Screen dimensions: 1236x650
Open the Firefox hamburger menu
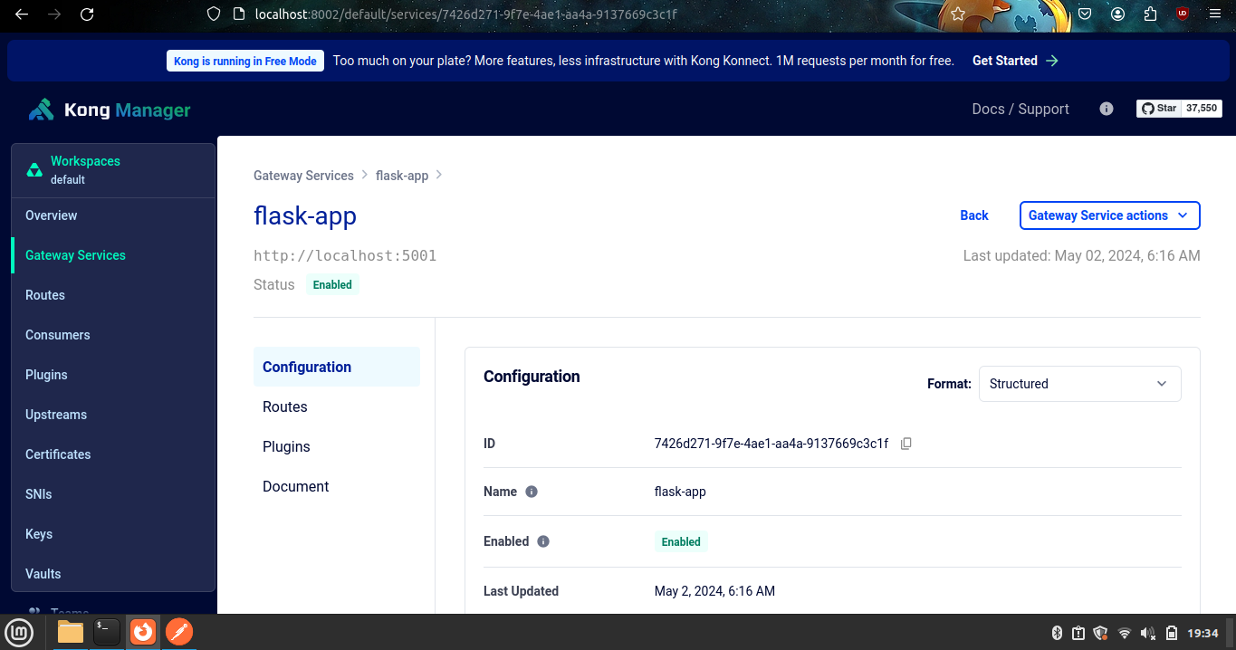pos(1214,14)
